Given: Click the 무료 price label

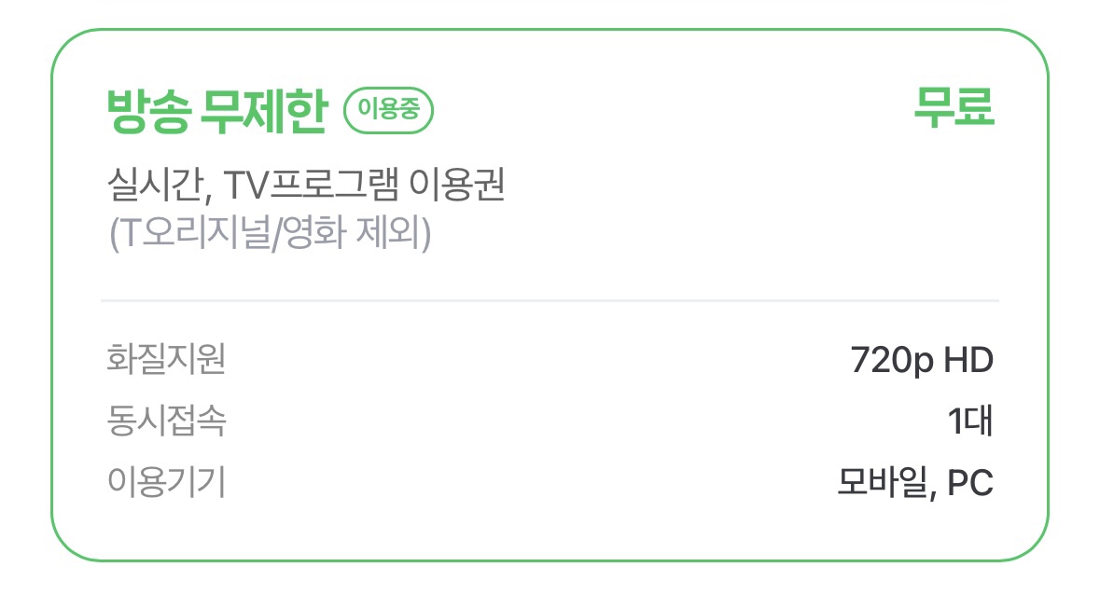Looking at the screenshot, I should pos(953,109).
